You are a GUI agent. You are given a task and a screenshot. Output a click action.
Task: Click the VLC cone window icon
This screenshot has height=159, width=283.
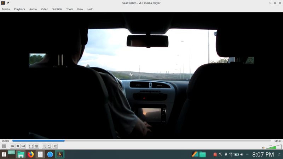(x=3, y=3)
